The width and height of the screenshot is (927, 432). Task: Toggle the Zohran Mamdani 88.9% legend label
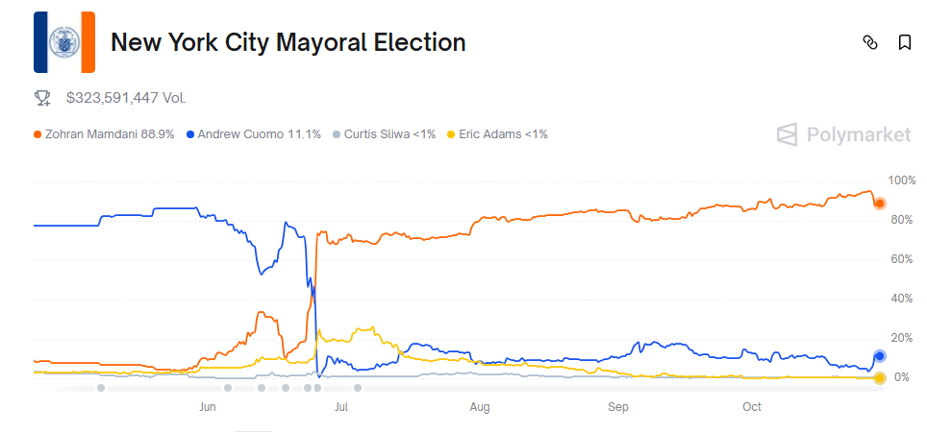click(x=110, y=134)
